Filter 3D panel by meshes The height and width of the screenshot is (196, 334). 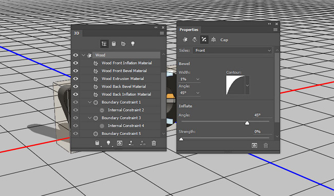[x=114, y=44]
